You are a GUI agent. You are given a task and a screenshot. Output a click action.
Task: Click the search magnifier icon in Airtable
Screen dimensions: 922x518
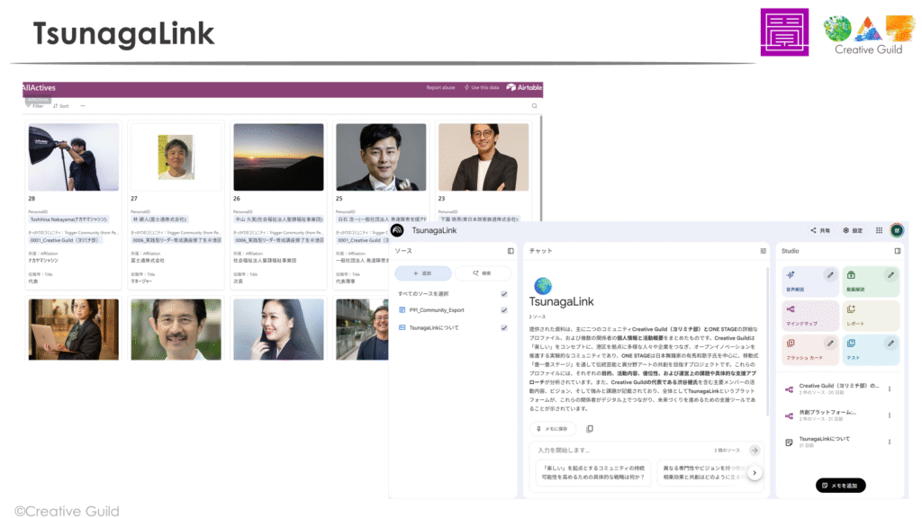534,106
